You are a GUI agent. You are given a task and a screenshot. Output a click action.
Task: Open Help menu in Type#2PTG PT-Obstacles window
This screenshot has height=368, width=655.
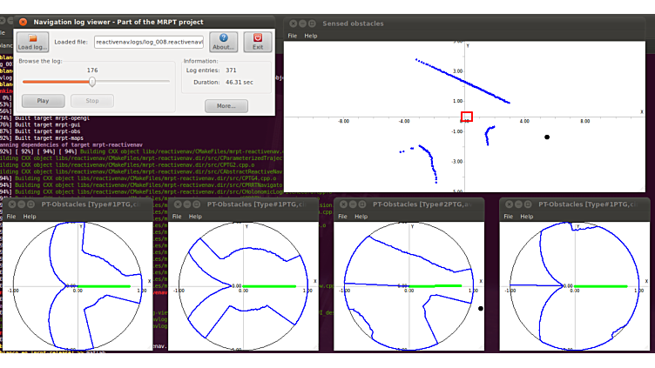pos(361,216)
